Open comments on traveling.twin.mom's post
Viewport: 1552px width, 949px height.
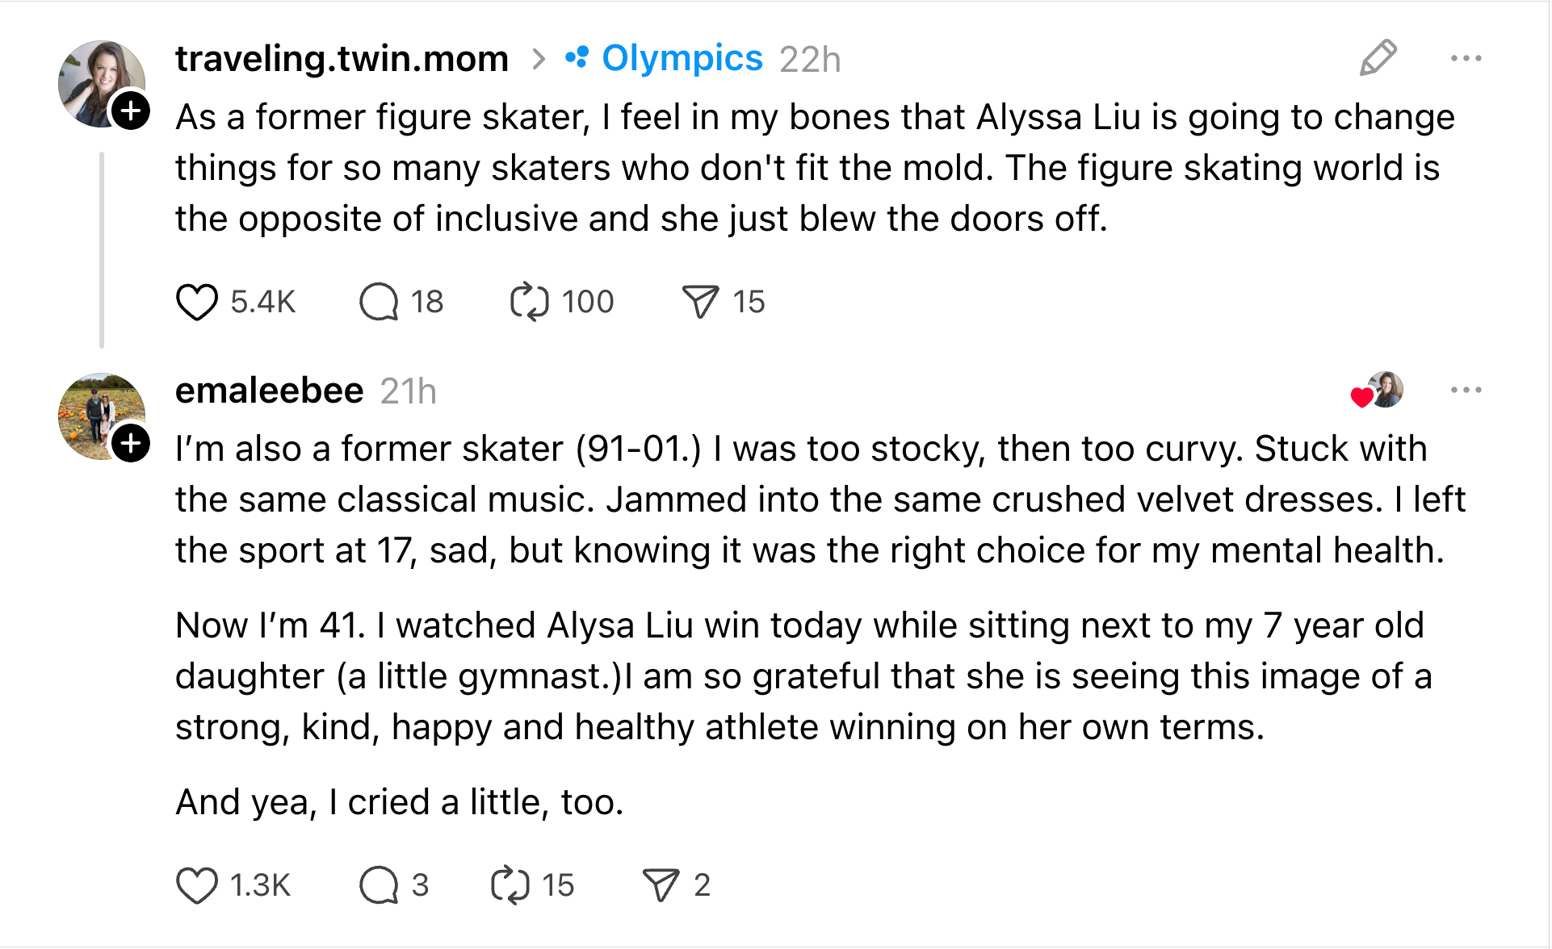pyautogui.click(x=379, y=303)
